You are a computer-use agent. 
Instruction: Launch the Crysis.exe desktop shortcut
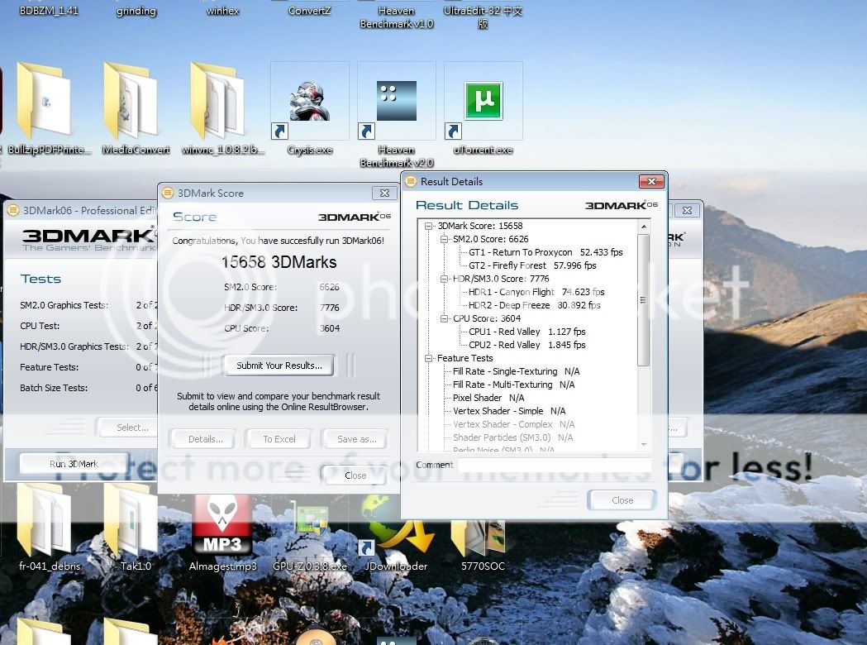pyautogui.click(x=310, y=101)
